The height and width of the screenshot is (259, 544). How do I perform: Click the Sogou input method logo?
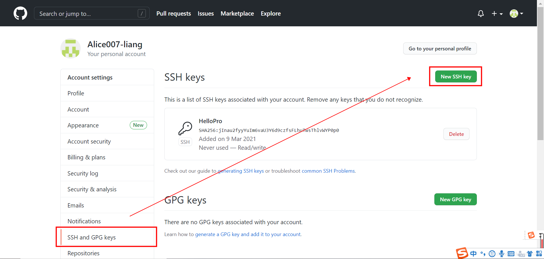[x=462, y=253]
